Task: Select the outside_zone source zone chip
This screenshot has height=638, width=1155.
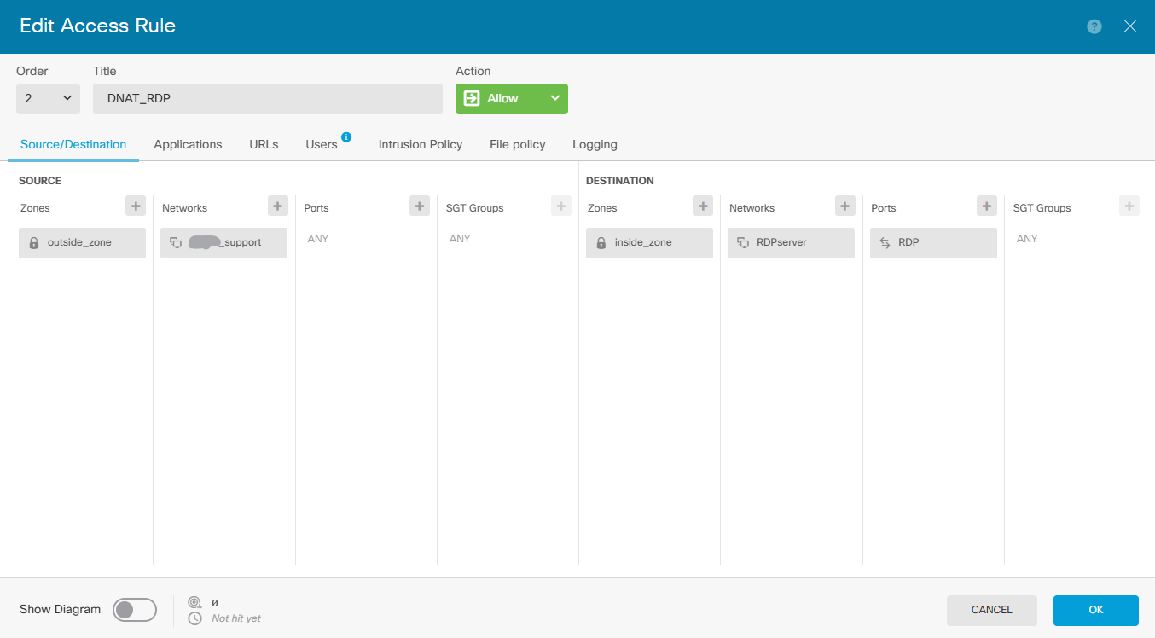Action: click(82, 243)
